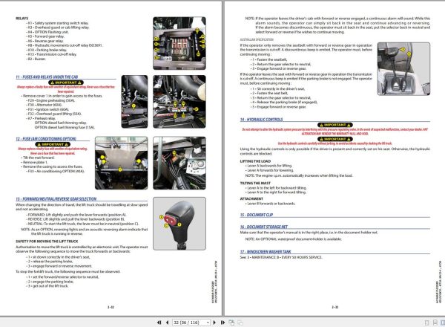Click the heading '14 - Hydraulic controls'

coord(261,120)
